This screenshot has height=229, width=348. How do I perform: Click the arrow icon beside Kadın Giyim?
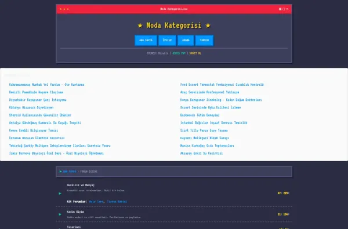point(60,215)
